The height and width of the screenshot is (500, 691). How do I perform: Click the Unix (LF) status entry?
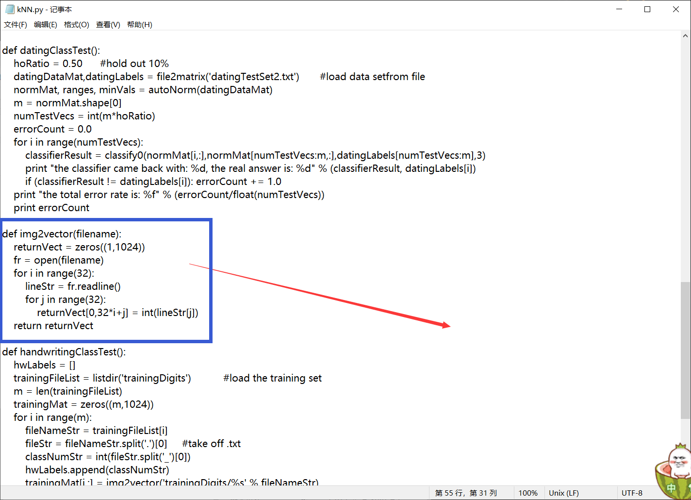pyautogui.click(x=564, y=493)
